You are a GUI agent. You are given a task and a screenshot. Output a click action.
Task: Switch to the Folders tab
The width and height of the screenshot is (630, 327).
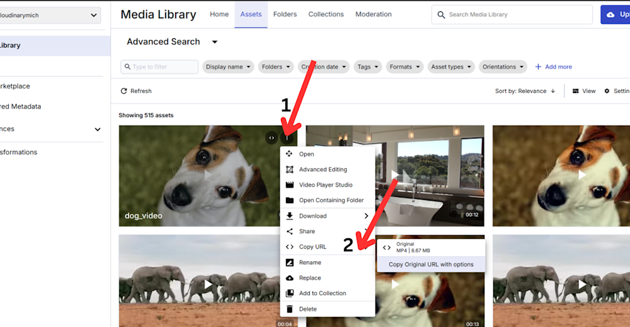coord(285,14)
